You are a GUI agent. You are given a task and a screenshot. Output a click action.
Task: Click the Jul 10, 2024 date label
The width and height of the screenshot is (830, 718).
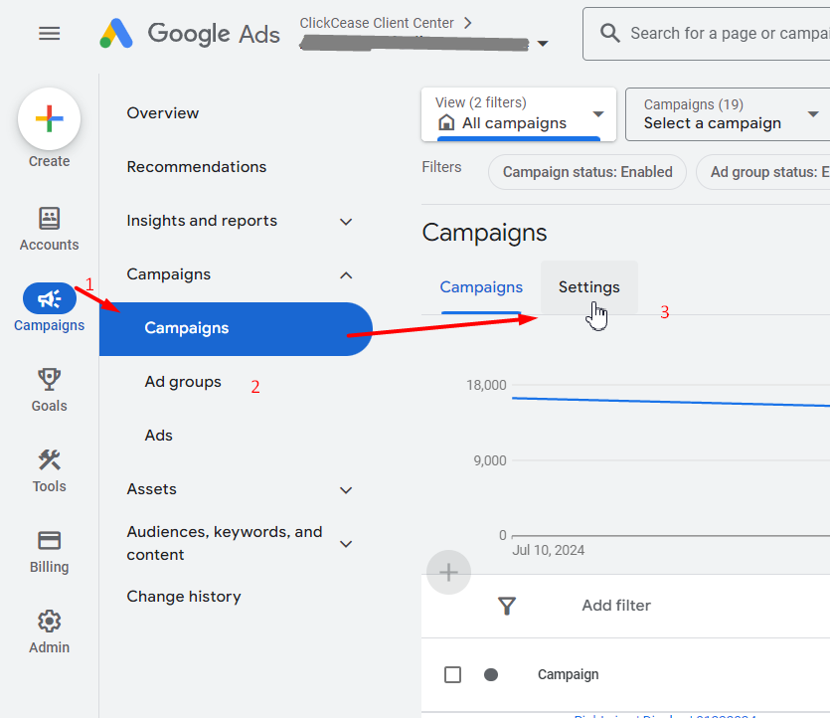click(548, 551)
